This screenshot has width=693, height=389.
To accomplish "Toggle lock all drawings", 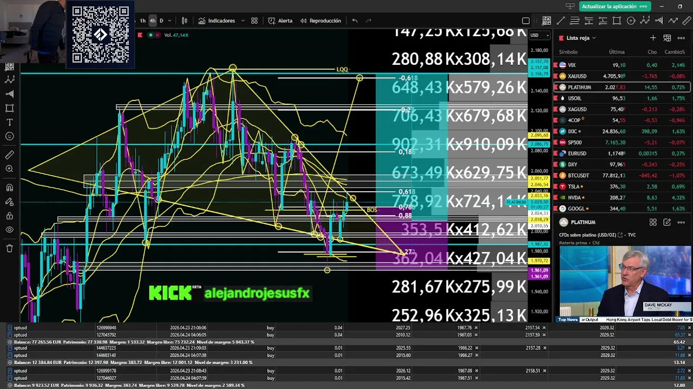I will click(x=9, y=216).
